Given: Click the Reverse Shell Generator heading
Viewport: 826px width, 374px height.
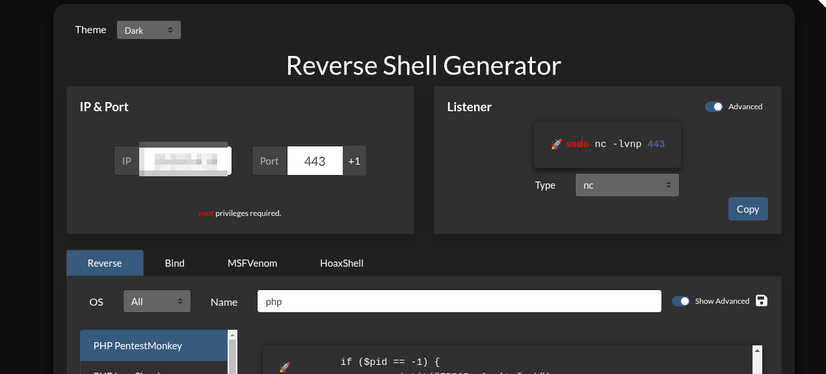Looking at the screenshot, I should pyautogui.click(x=423, y=66).
